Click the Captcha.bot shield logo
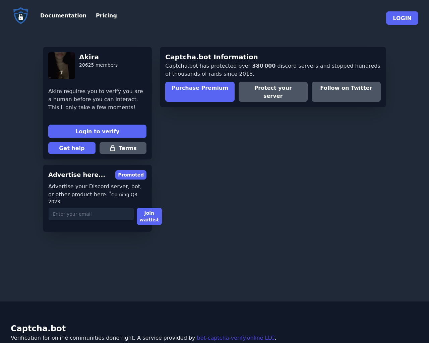 (21, 16)
